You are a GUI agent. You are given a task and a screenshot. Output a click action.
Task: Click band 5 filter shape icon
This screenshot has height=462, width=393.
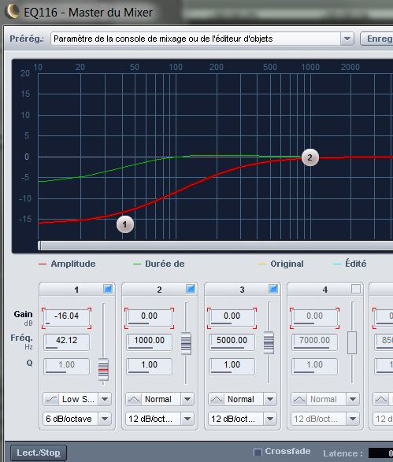(381, 399)
